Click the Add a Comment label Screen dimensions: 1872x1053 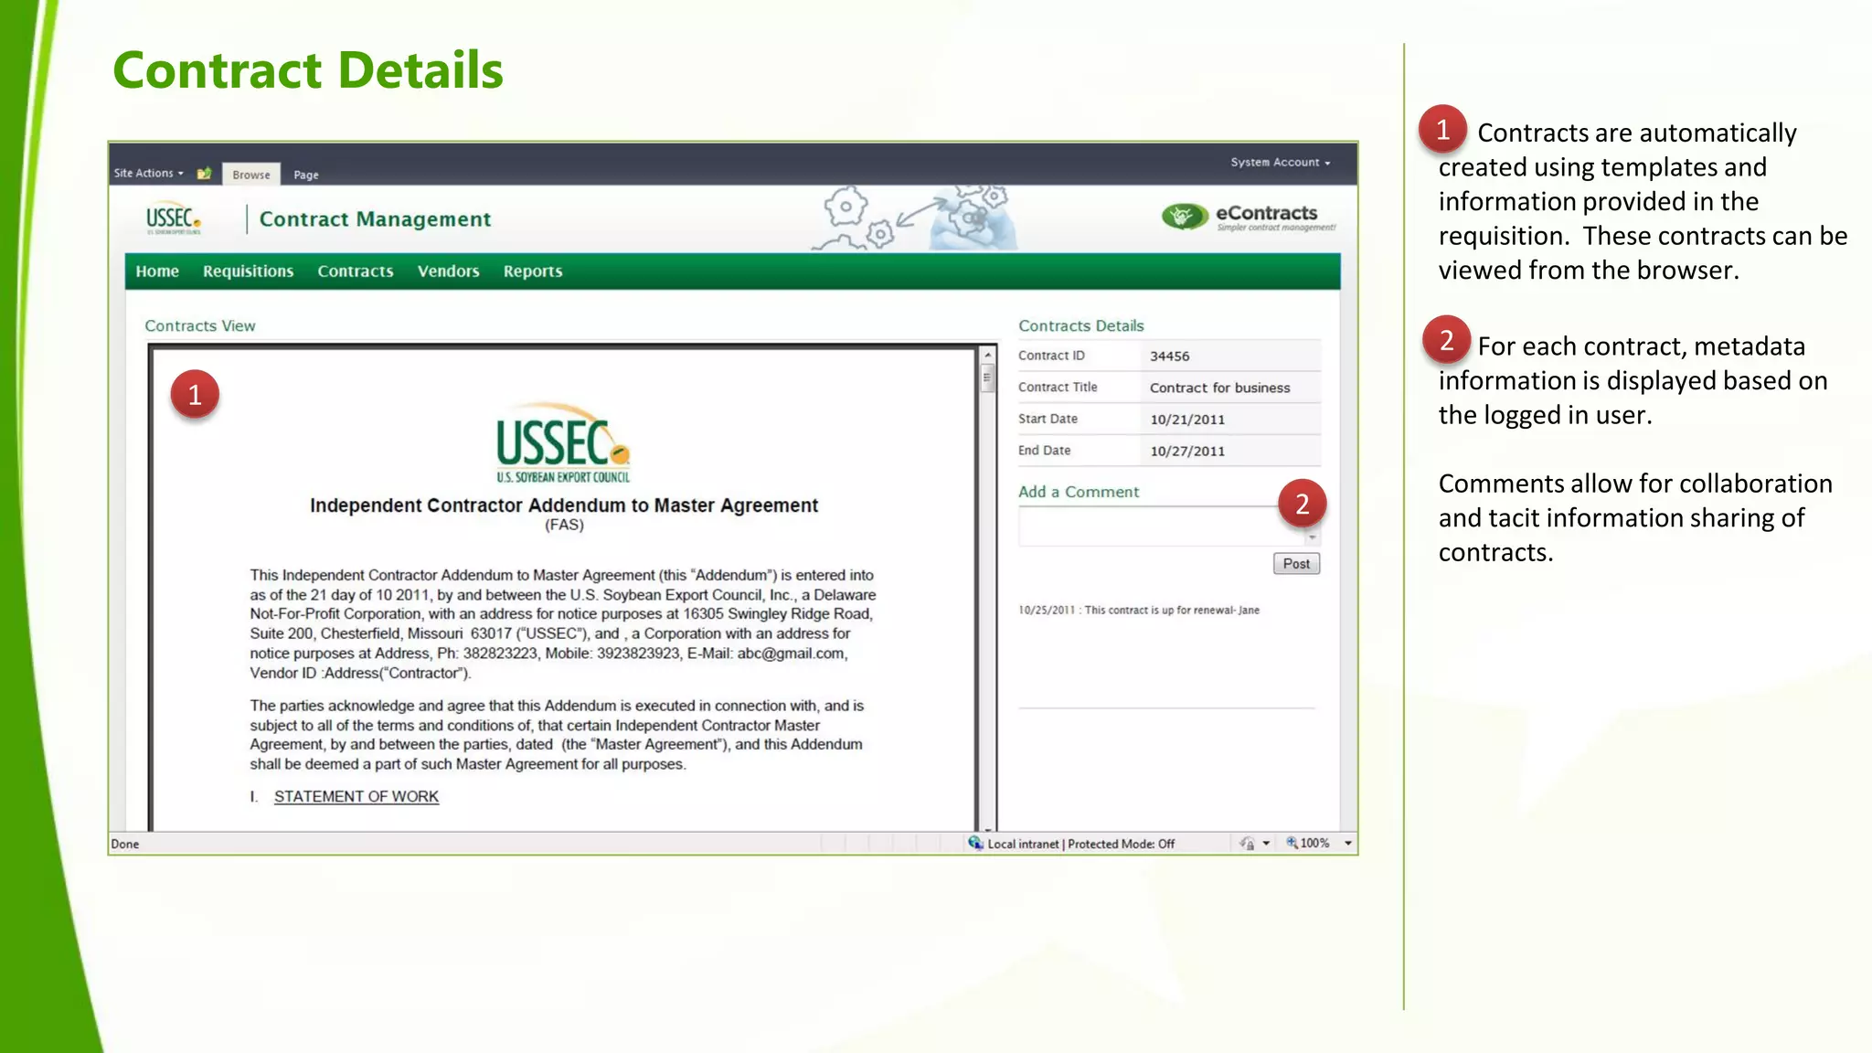point(1079,492)
